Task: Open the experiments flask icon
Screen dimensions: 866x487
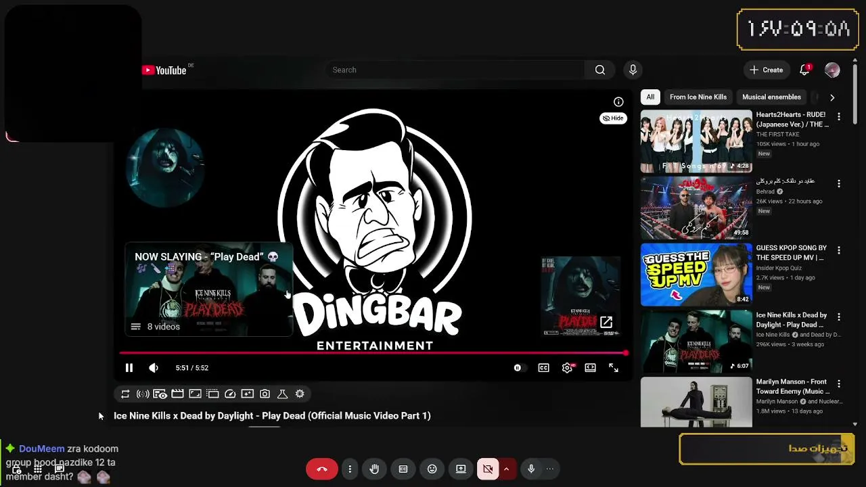Action: point(283,394)
